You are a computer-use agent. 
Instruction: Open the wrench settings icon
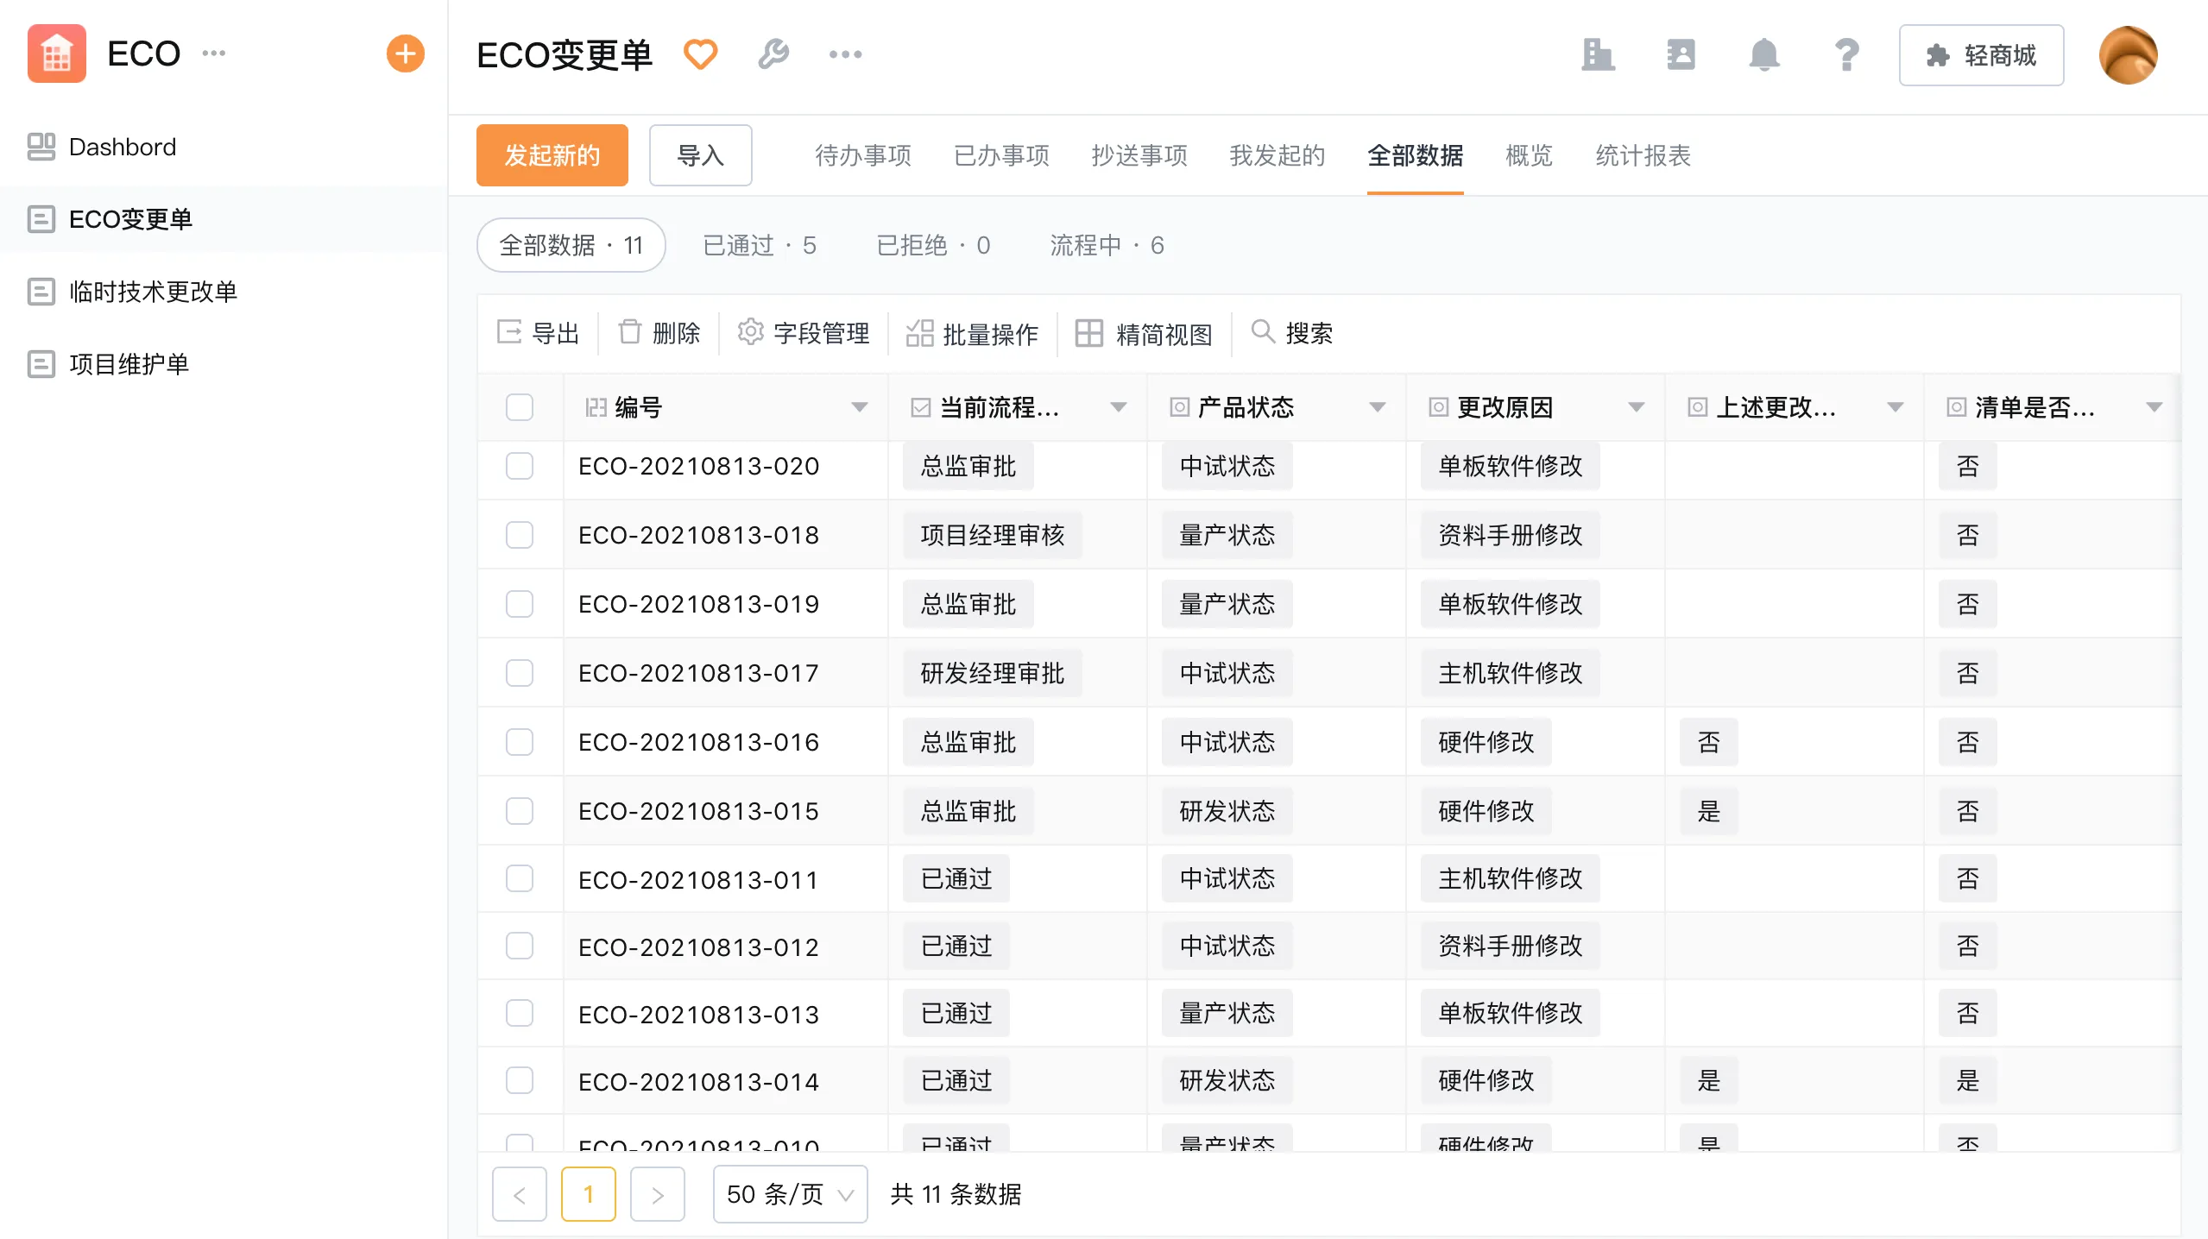tap(773, 54)
